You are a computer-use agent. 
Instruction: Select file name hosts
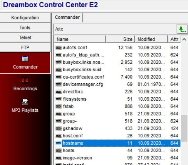69,150
